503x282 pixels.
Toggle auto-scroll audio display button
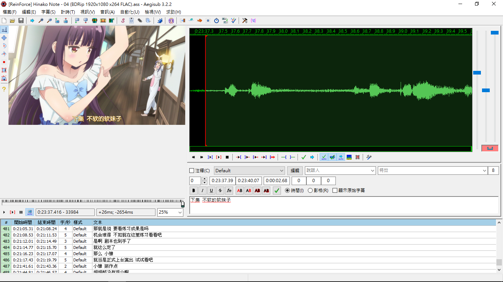tap(341, 157)
